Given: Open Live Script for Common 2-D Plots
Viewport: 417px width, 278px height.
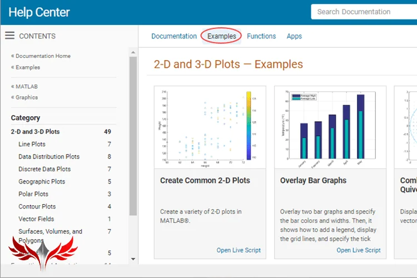Looking at the screenshot, I should [239, 250].
